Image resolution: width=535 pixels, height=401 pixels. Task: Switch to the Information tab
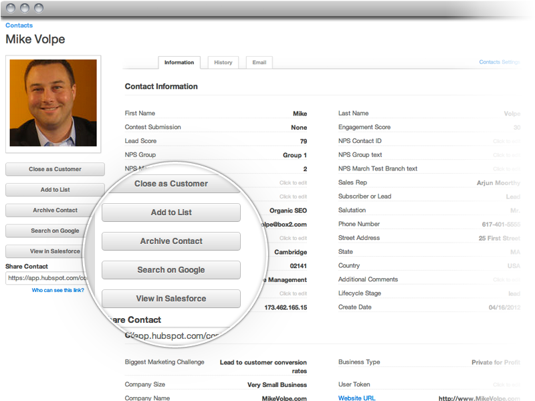[179, 62]
